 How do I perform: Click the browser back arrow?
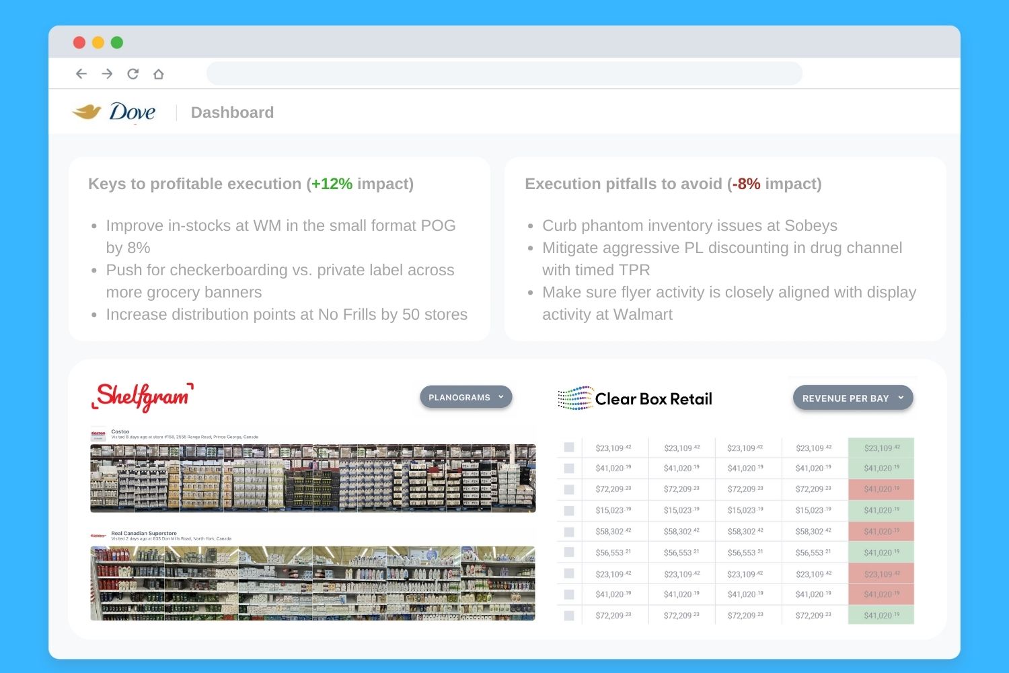pos(81,74)
